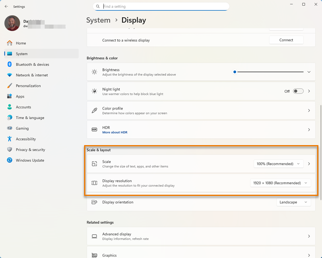This screenshot has width=322, height=258.
Task: Open Graphics settings chevron
Action: coord(309,255)
